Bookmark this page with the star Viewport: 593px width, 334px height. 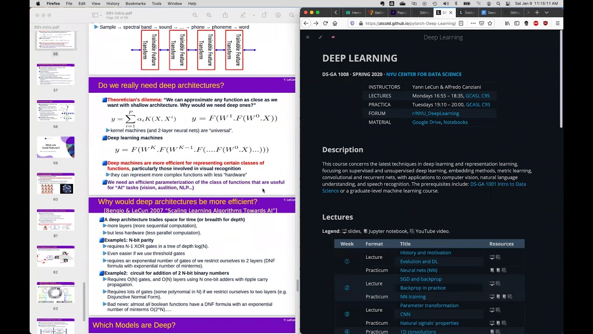point(490,23)
